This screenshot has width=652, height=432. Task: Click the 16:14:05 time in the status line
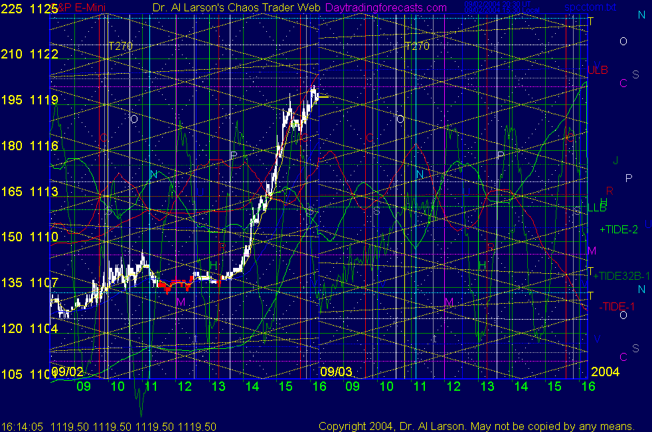(22, 427)
